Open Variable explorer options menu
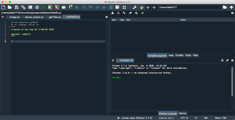The width and height of the screenshot is (235, 120). point(232,13)
